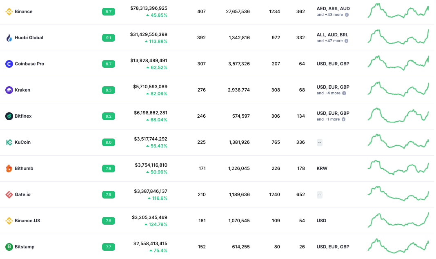
Task: Click the 27,657,536 weekly visits value
Action: point(238,11)
